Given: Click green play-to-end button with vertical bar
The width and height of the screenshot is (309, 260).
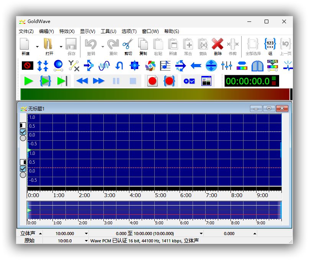Looking at the screenshot, I should tap(62, 81).
